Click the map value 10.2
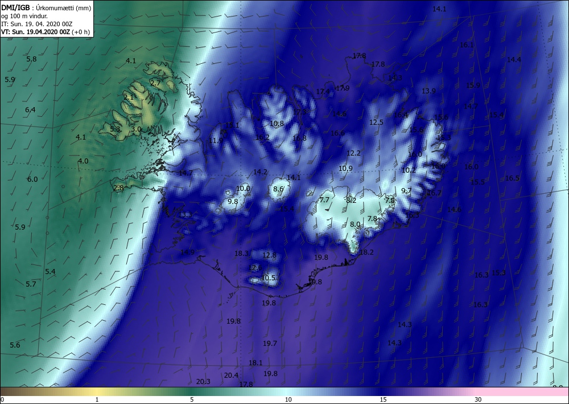569x404 pixels. (409, 170)
